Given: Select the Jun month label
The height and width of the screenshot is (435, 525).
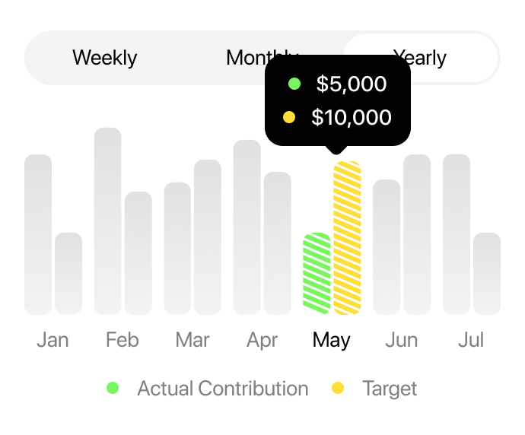Looking at the screenshot, I should click(x=401, y=340).
